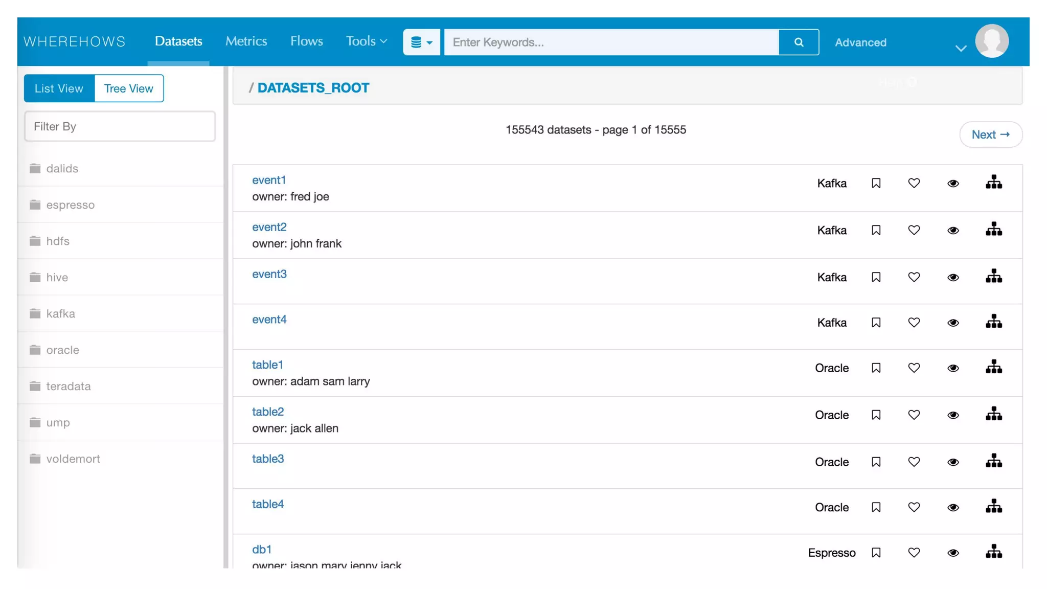Toggle watch eye on event4
This screenshot has width=1047, height=589.
click(952, 323)
